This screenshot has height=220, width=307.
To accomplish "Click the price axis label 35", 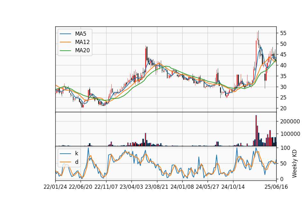I will [x=283, y=76].
